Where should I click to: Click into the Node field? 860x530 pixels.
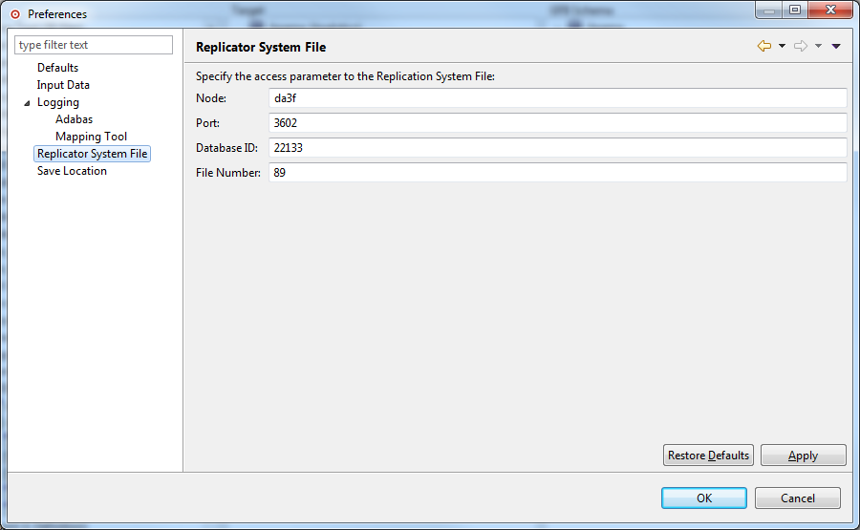(x=557, y=98)
